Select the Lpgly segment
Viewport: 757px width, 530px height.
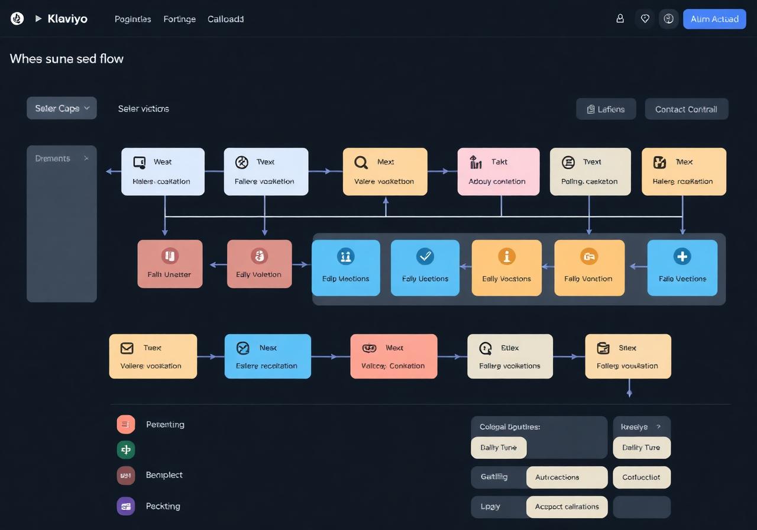pyautogui.click(x=498, y=506)
